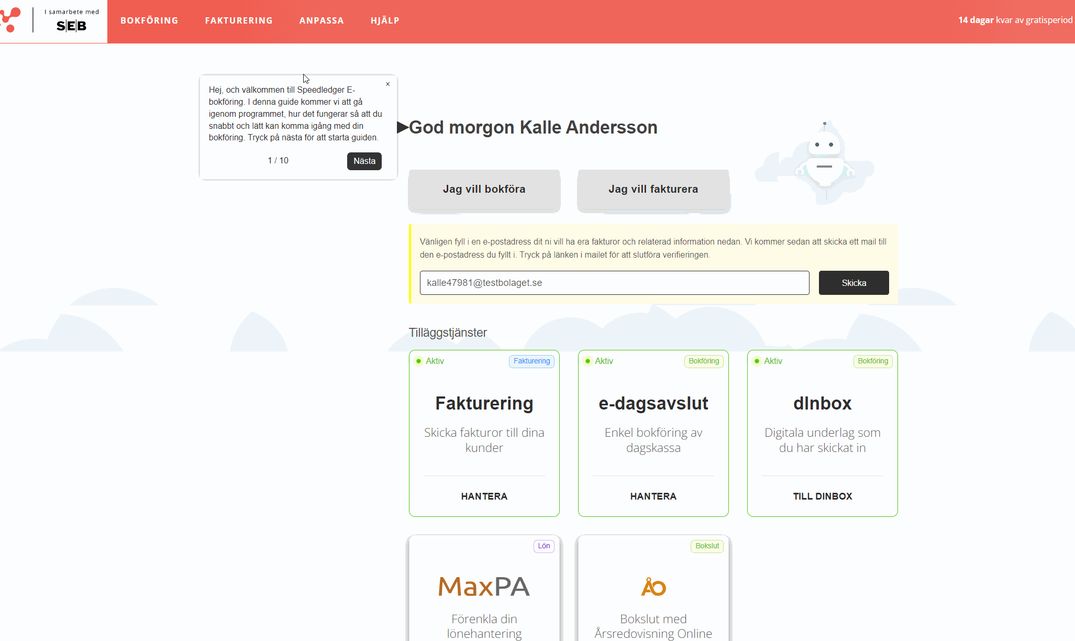Screen dimensions: 1075x641
Task: Click the robot mascot illustration
Action: pyautogui.click(x=824, y=160)
